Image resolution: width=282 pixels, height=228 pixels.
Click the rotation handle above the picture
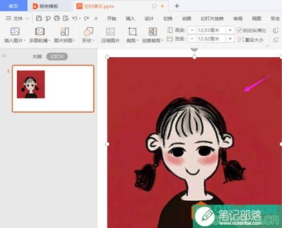click(x=195, y=49)
